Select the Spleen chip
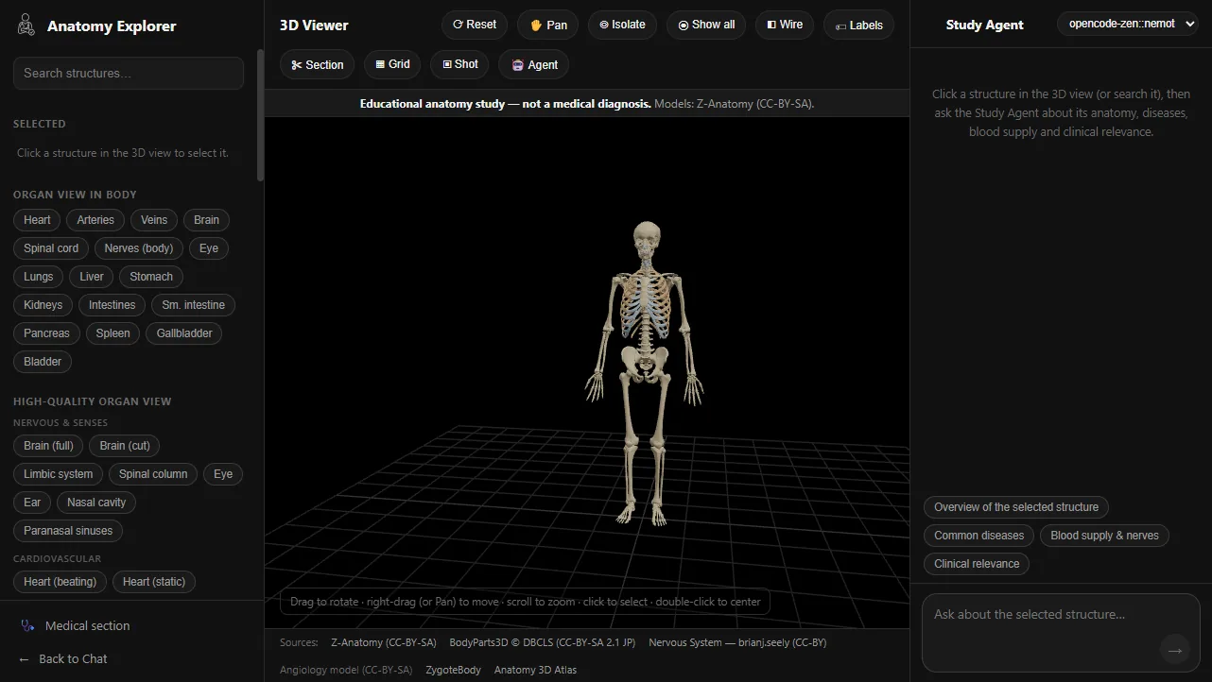 (113, 333)
